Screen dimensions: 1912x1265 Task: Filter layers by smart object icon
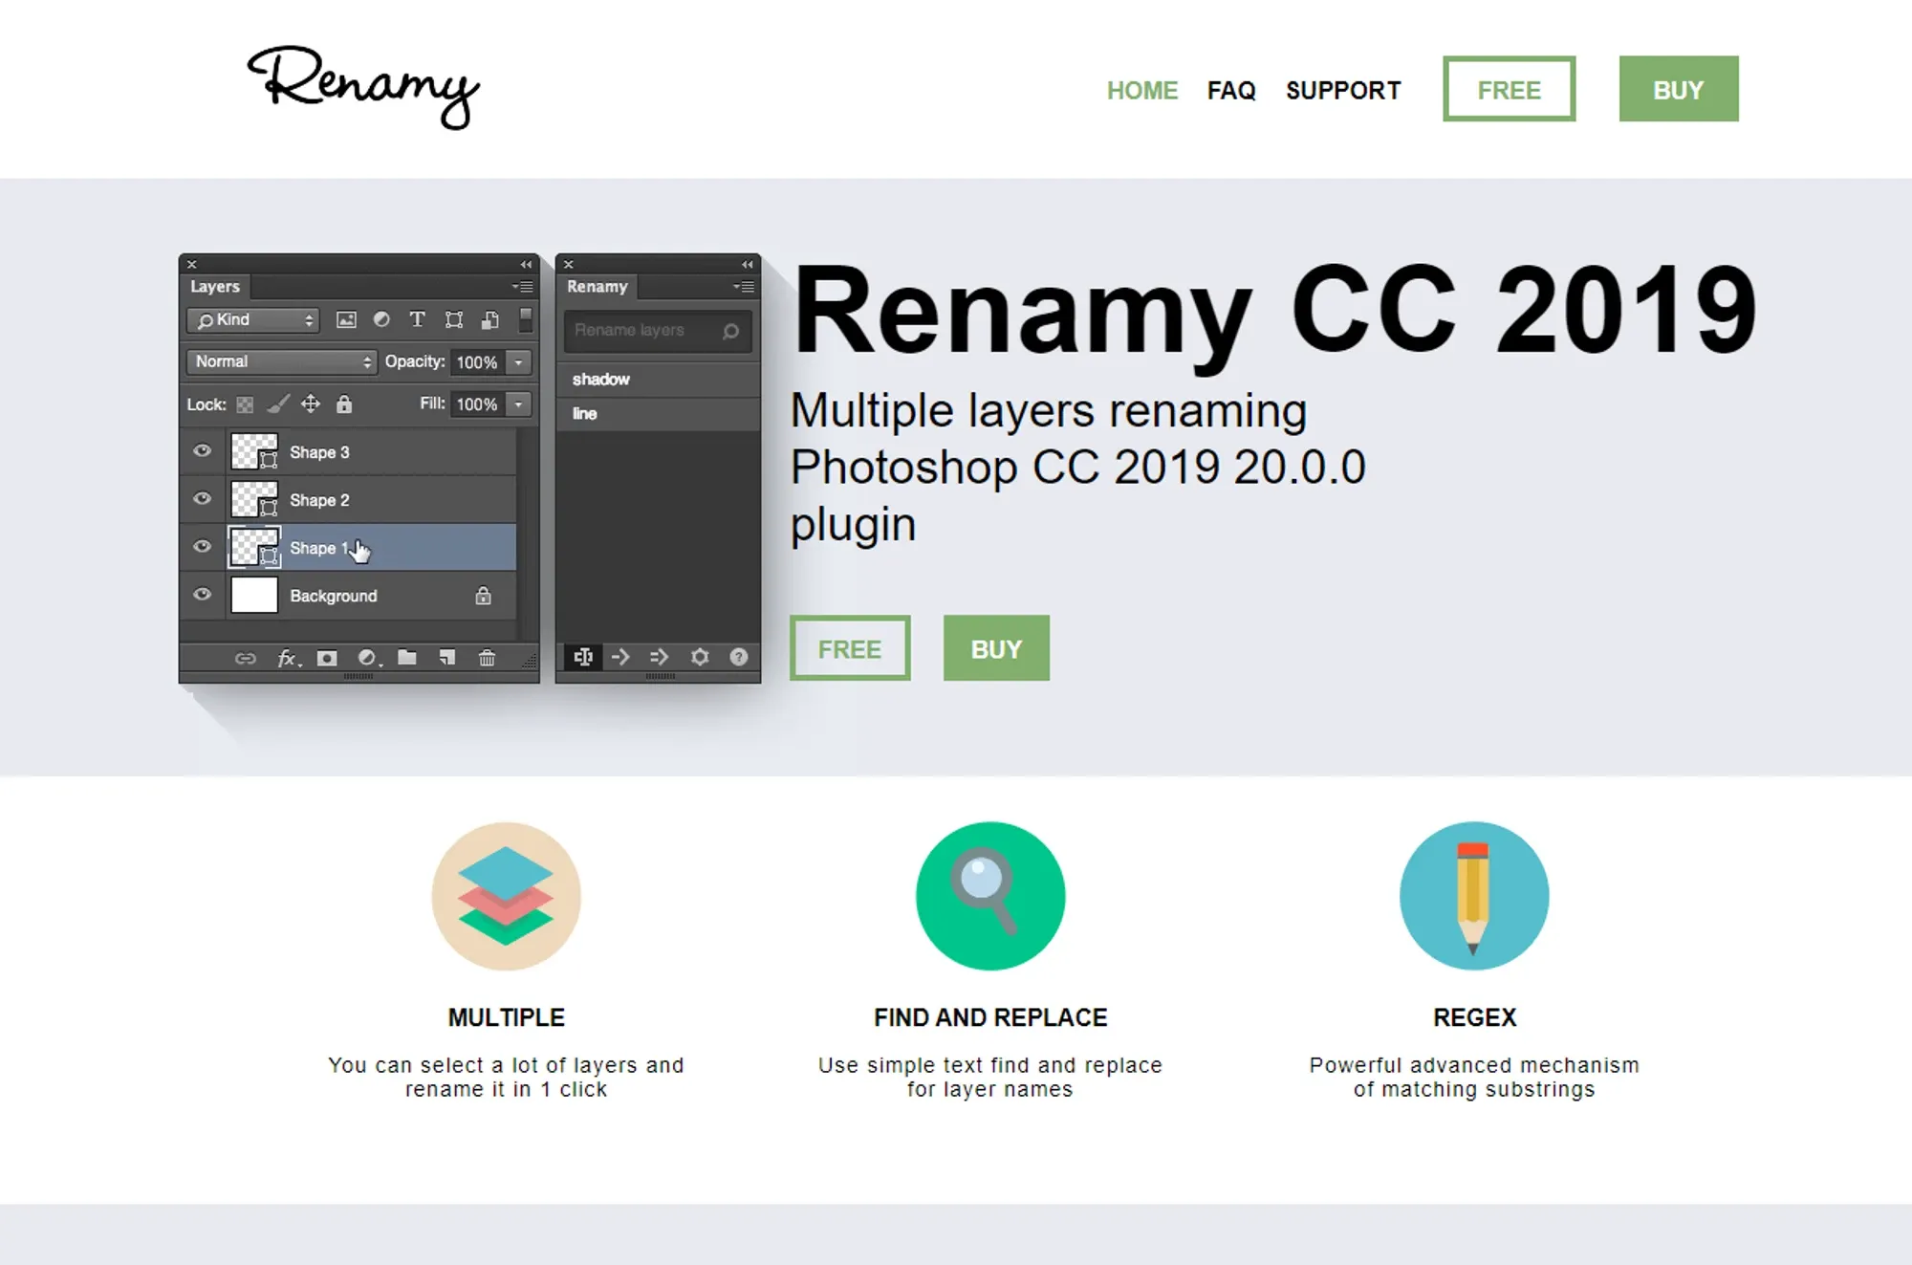(x=489, y=320)
